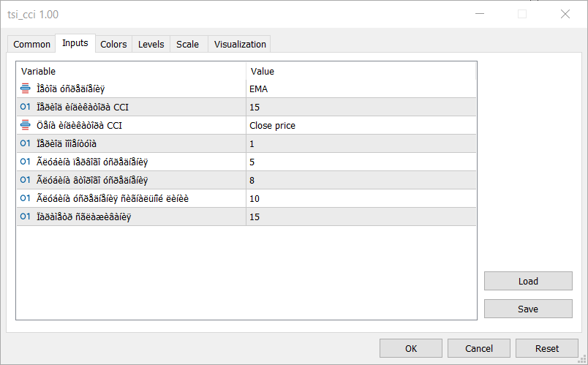Edit the value field showing 10
Viewport: 588px width, 365px height.
(x=361, y=199)
